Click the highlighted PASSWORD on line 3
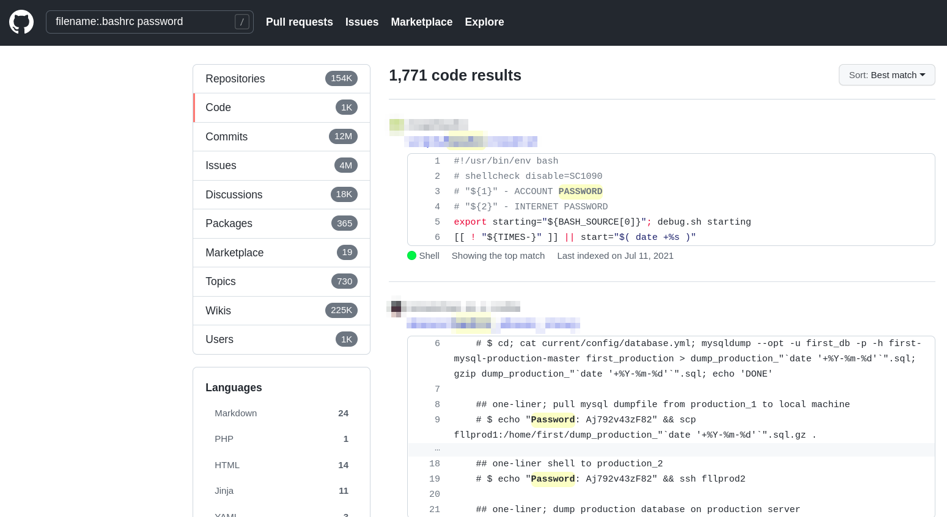This screenshot has width=947, height=517. (580, 192)
